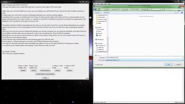Open Cheat Engine Table menu

coord(101,4)
